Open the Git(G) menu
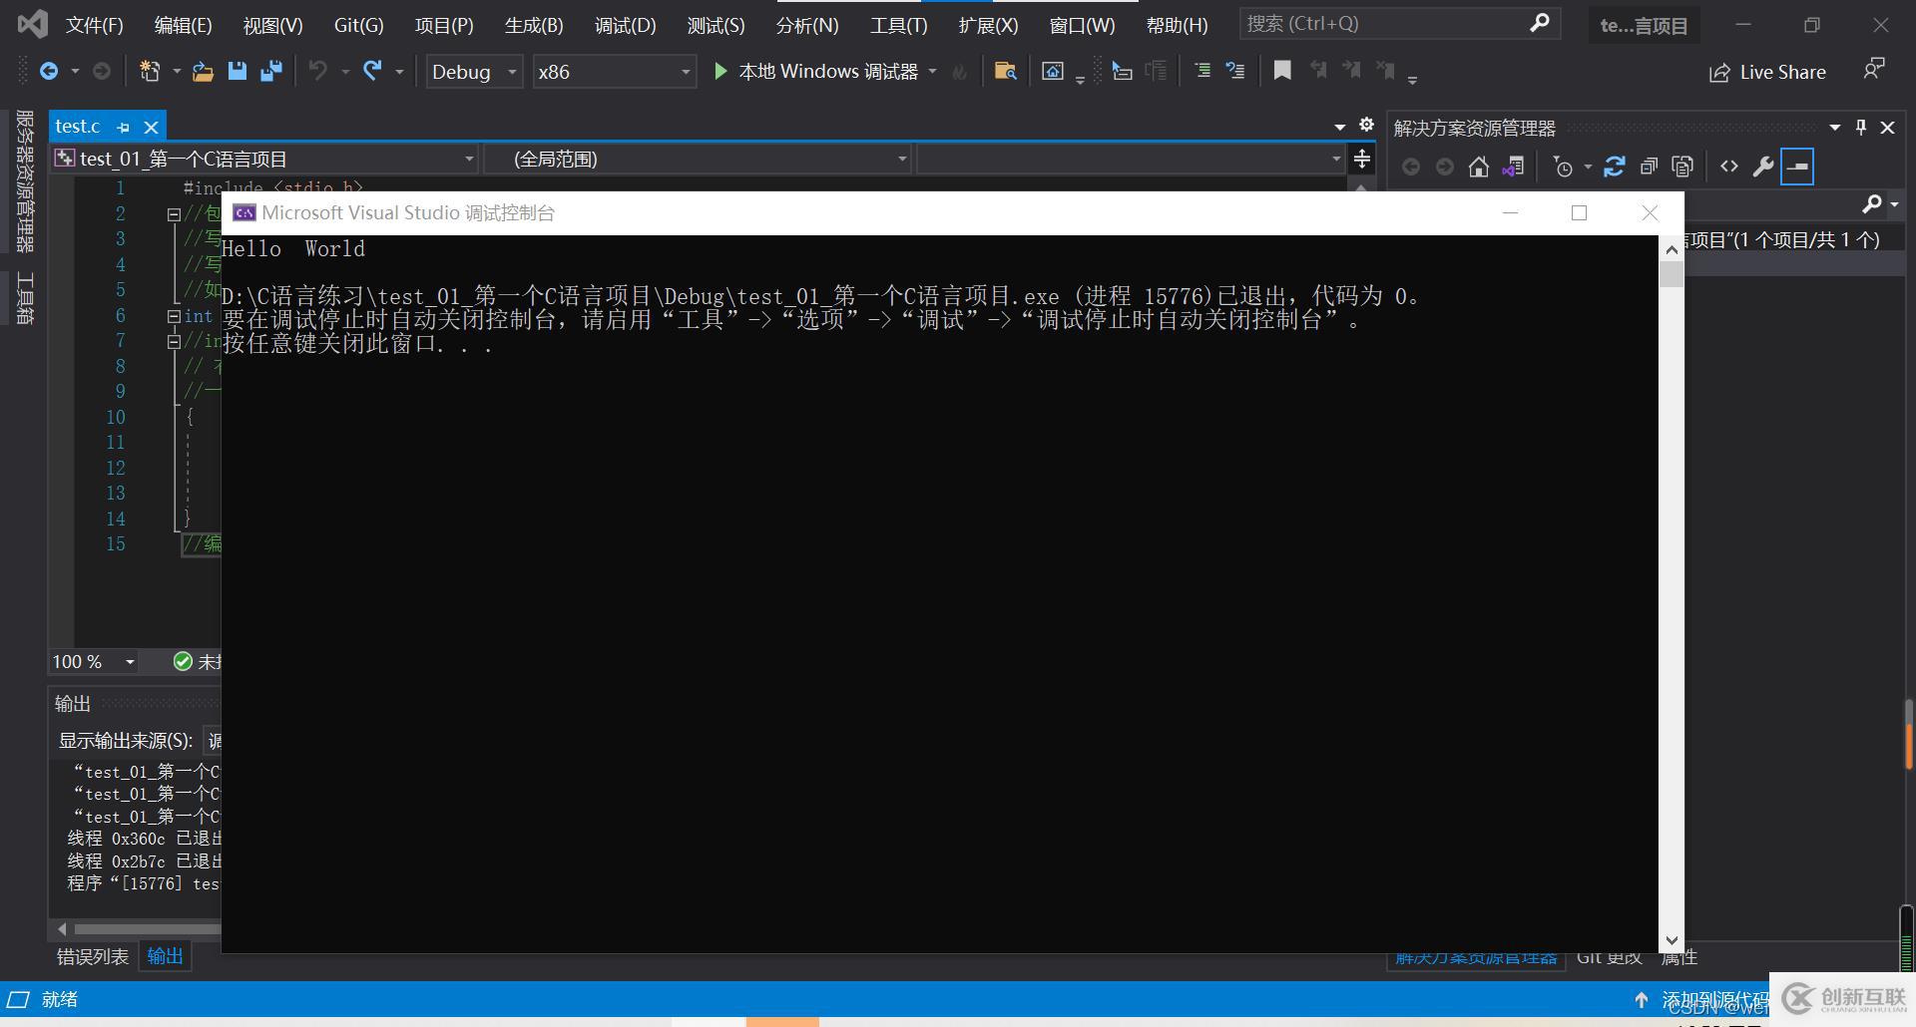Viewport: 1916px width, 1027px height. click(x=359, y=25)
